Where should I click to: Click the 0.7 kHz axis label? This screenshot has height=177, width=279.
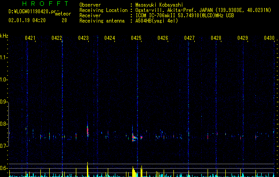click(x=4, y=146)
